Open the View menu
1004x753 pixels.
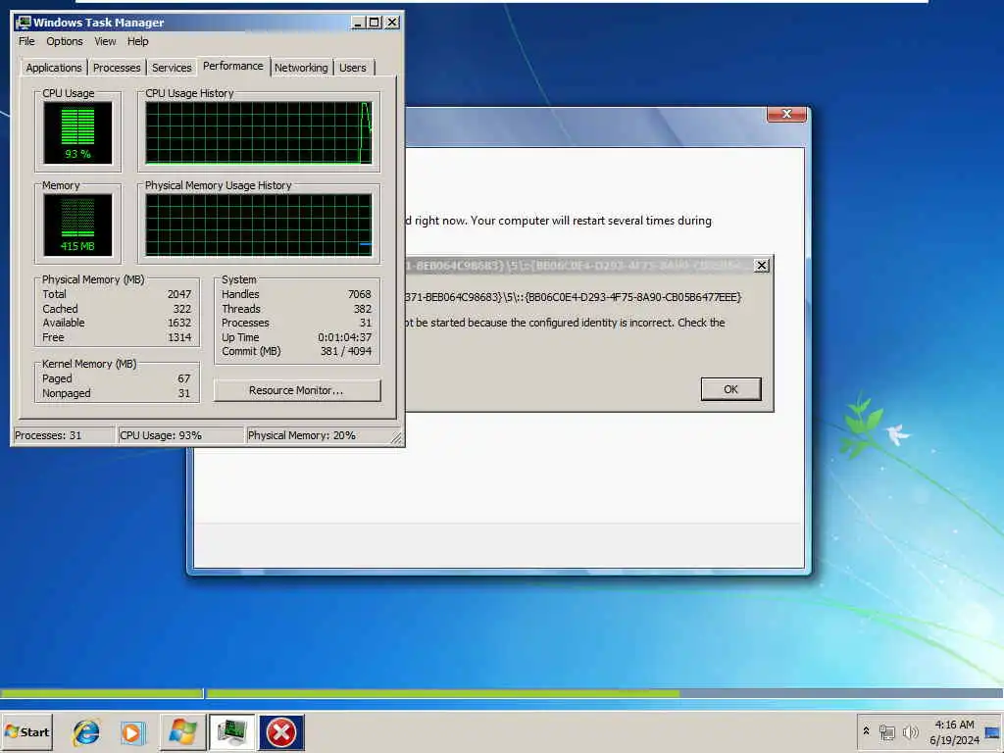pos(105,41)
